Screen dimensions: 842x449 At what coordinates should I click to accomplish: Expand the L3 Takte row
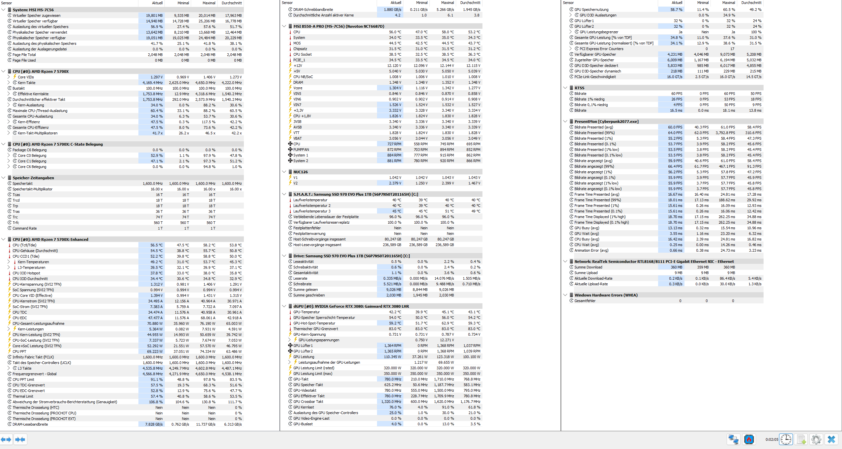[9, 368]
